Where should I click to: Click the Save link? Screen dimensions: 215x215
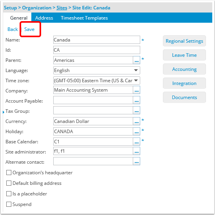click(29, 29)
